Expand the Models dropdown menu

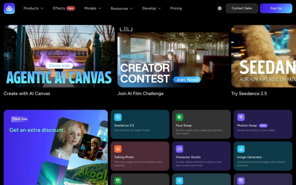(93, 8)
